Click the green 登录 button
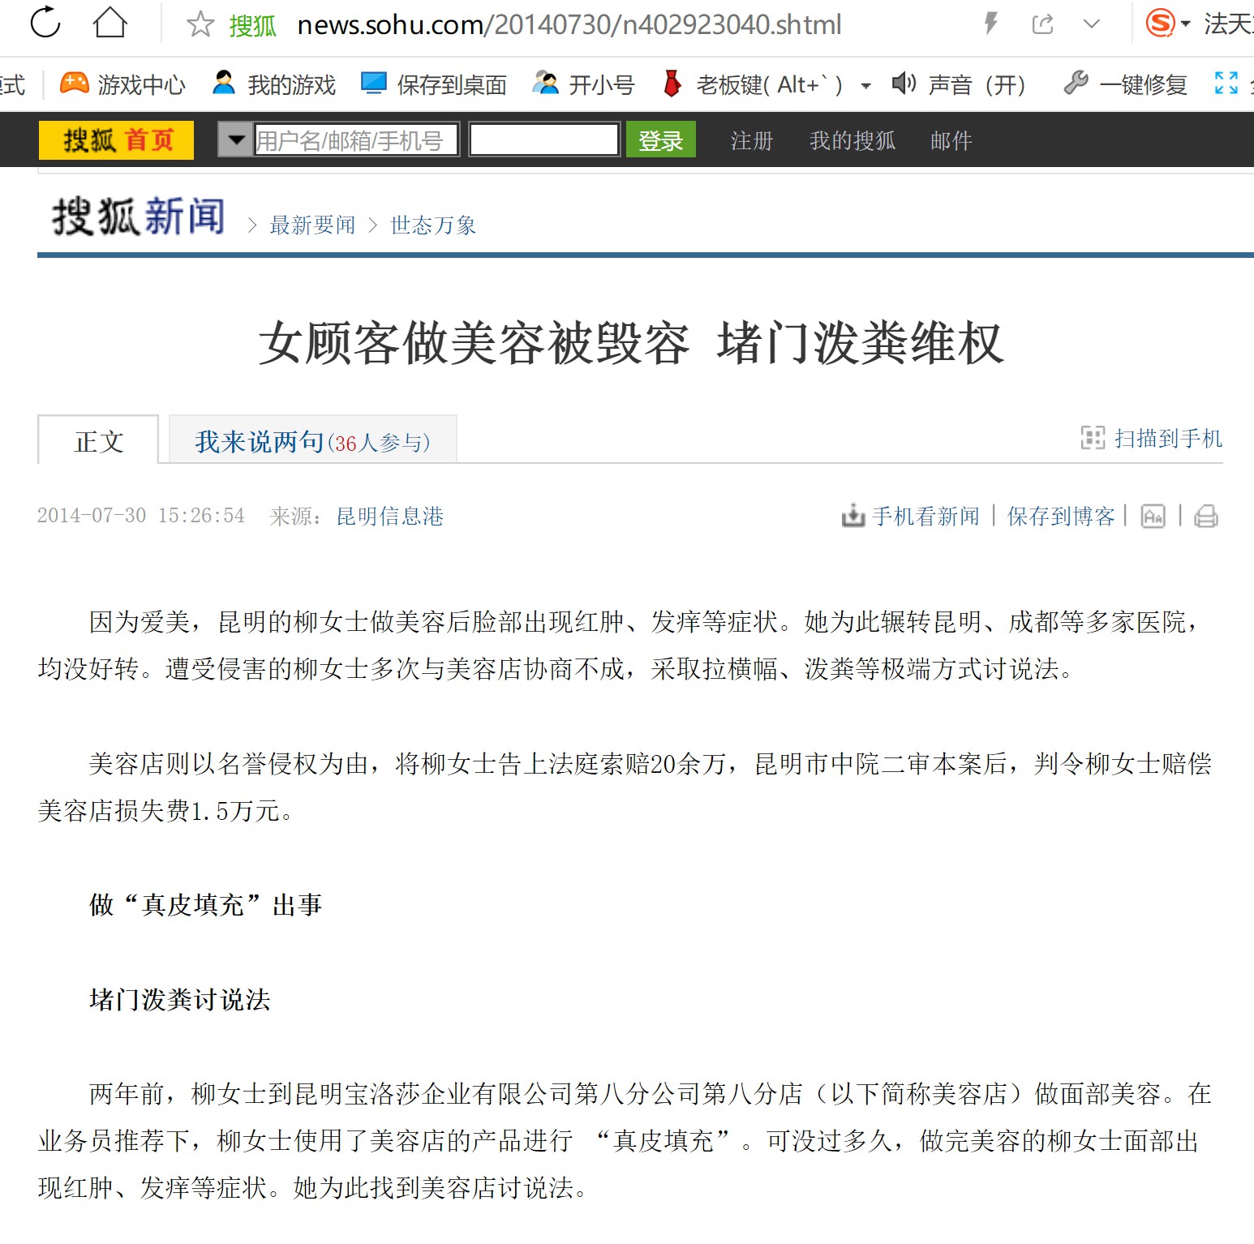 660,139
